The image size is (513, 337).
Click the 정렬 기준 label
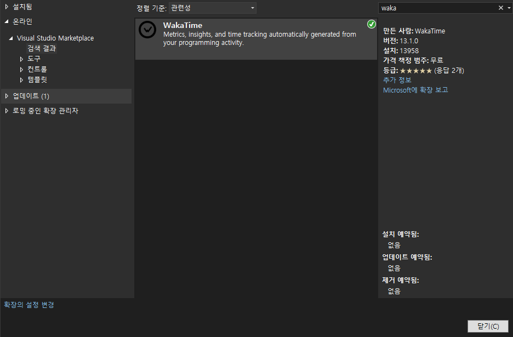[151, 8]
